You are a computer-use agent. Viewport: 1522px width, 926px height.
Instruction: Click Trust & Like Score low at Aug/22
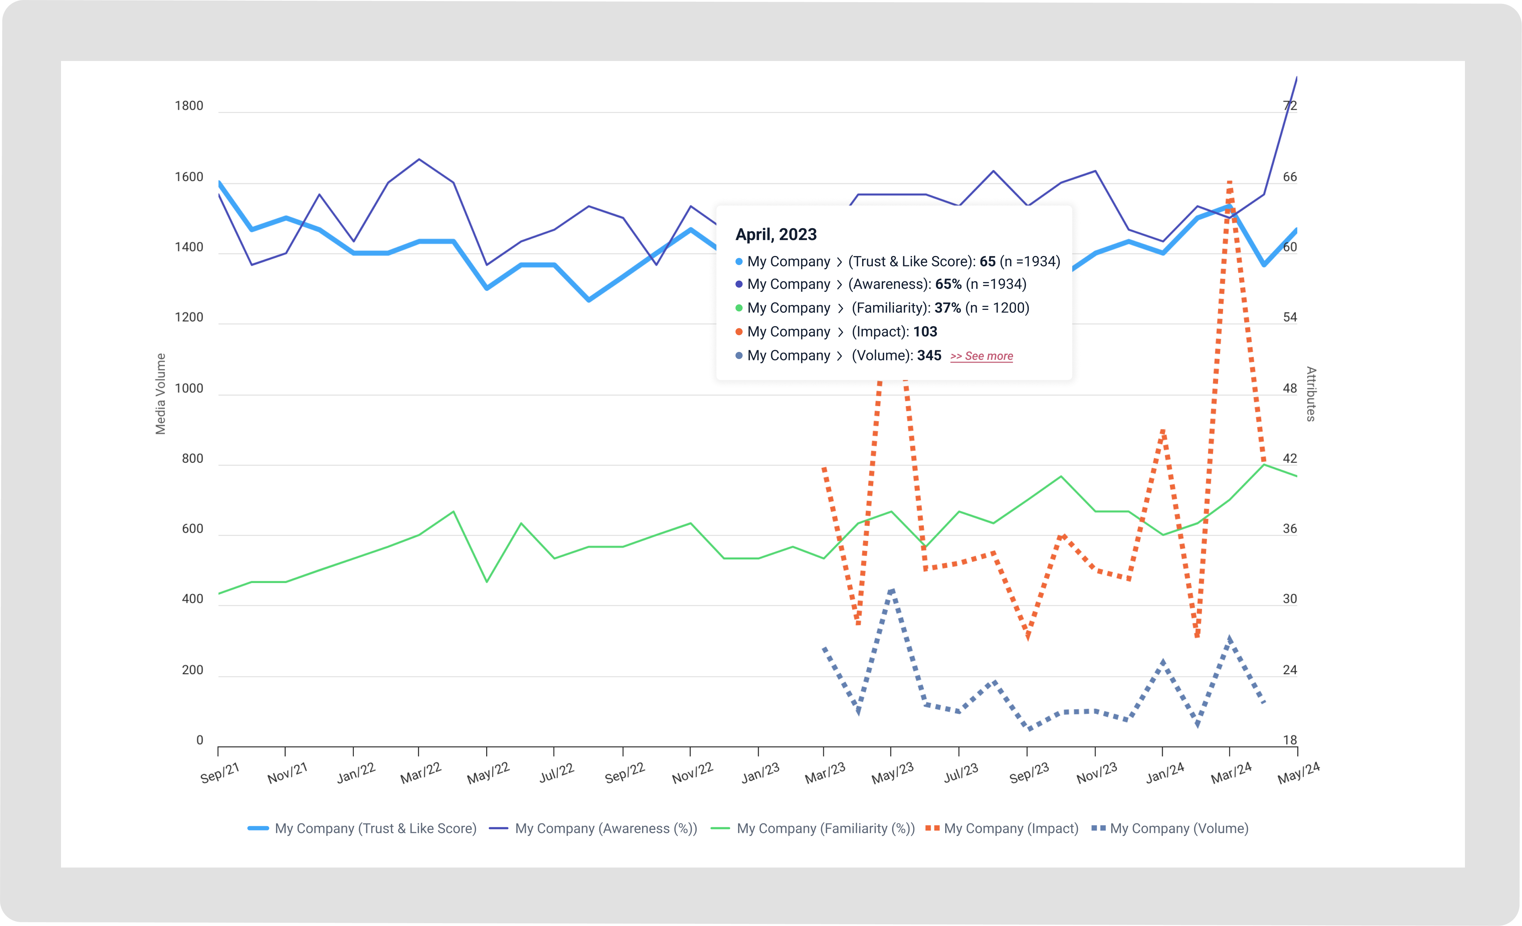pyautogui.click(x=589, y=300)
